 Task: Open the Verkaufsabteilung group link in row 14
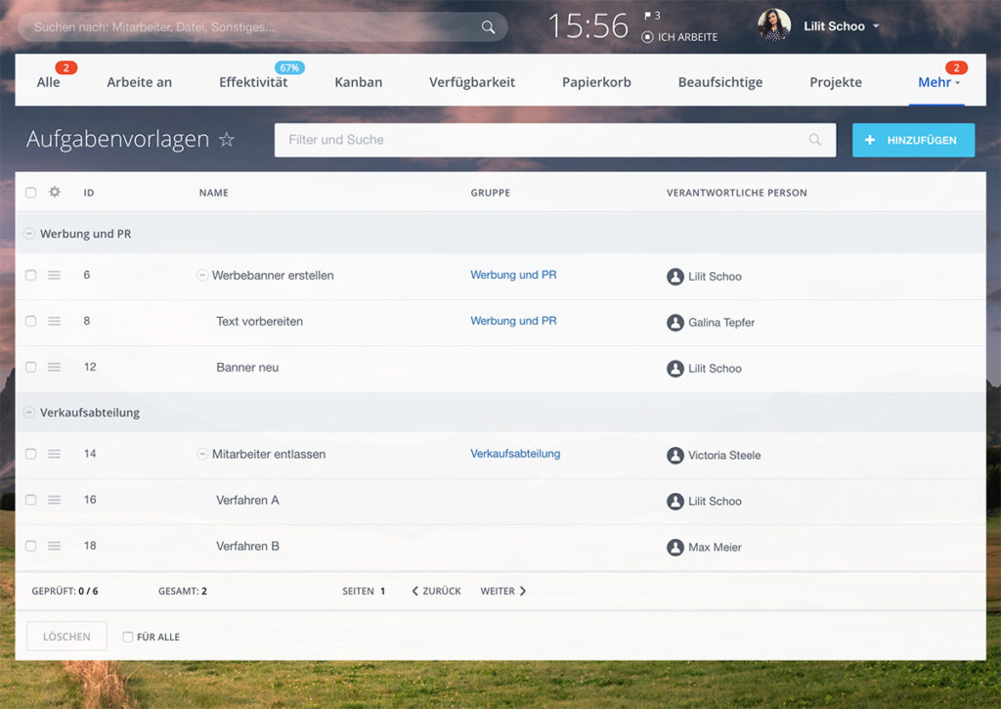point(515,454)
